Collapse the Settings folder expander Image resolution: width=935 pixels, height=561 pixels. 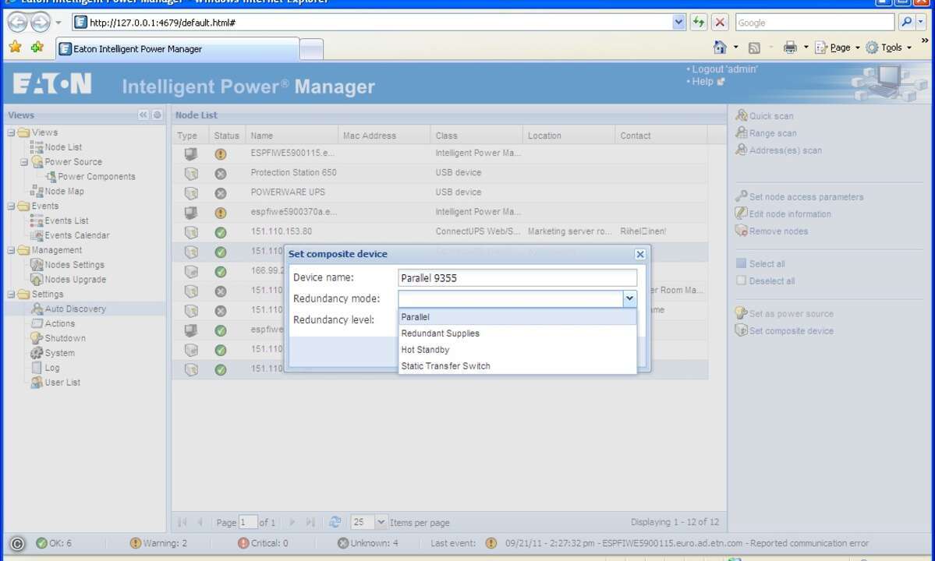click(11, 295)
